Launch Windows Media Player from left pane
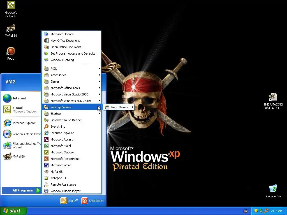The image size is (287, 215). [21, 134]
